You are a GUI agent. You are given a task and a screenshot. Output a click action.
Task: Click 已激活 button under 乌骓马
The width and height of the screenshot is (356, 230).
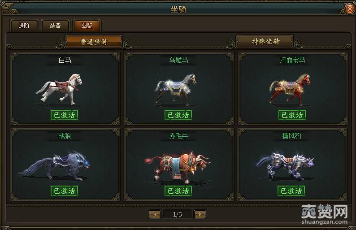[x=178, y=115]
